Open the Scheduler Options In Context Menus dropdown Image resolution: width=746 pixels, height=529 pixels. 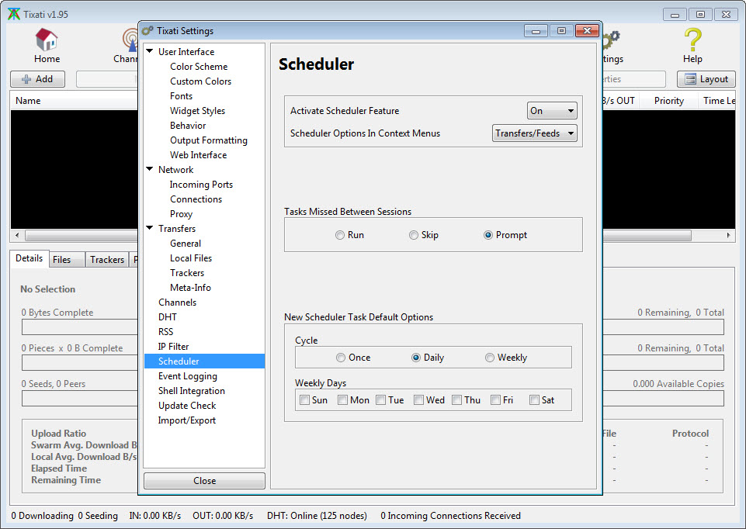pos(534,133)
